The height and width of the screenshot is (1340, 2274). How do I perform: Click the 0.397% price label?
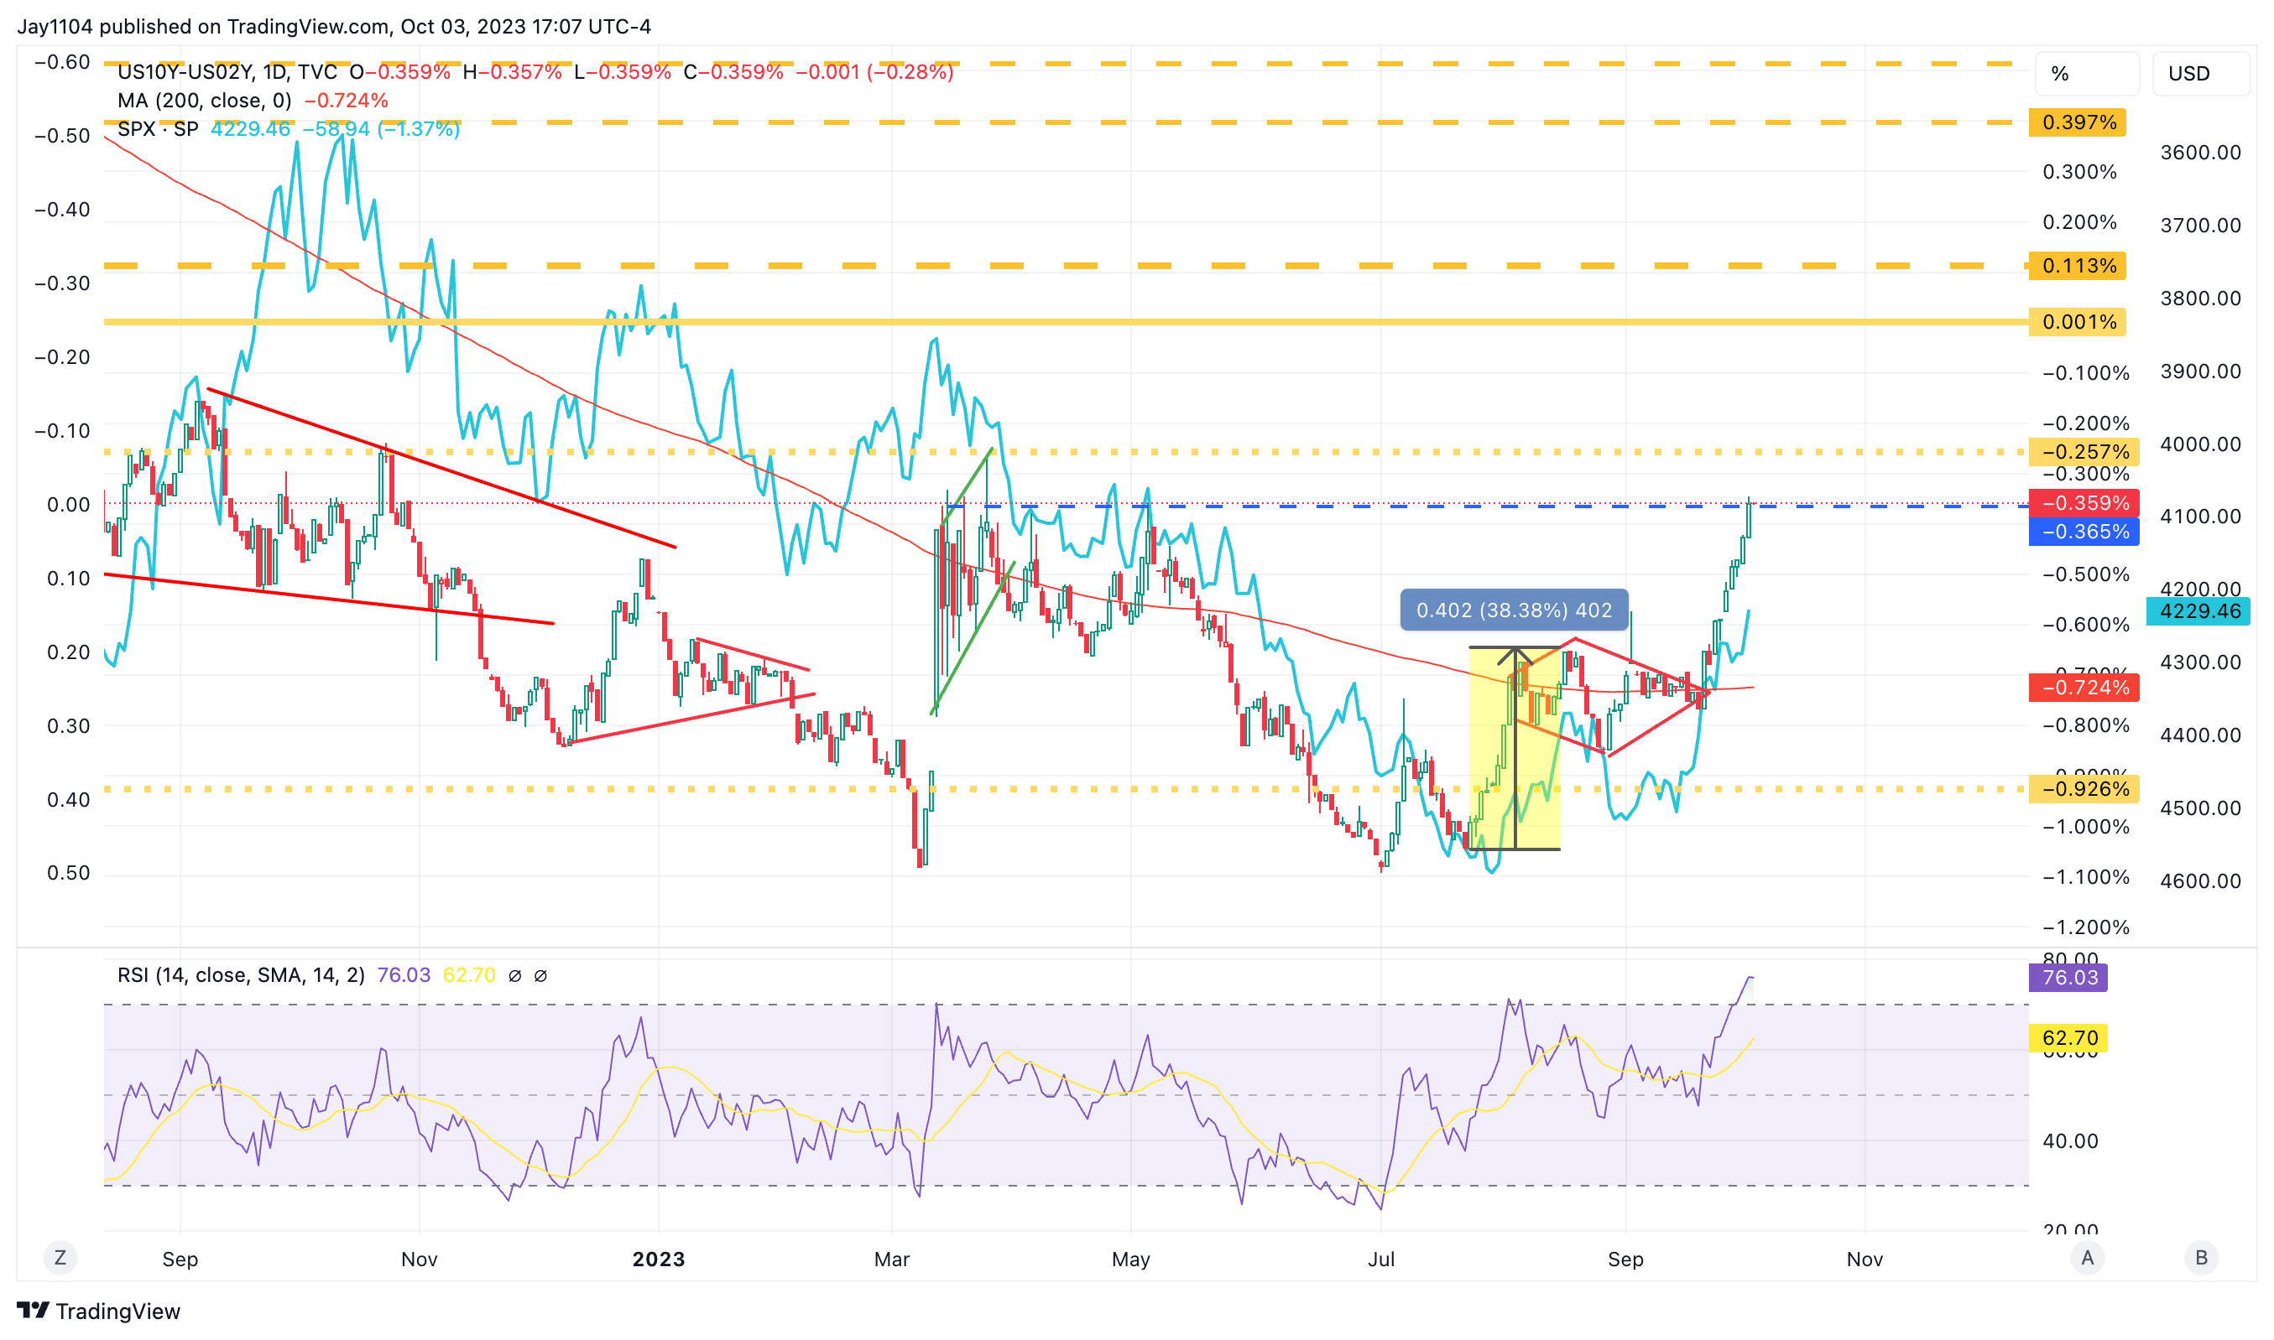point(2076,122)
